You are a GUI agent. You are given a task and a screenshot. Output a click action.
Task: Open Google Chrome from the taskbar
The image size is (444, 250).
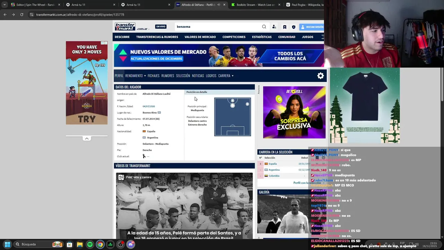click(100, 244)
